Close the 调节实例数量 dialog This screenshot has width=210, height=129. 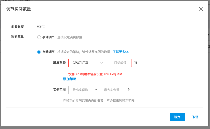pos(201,9)
